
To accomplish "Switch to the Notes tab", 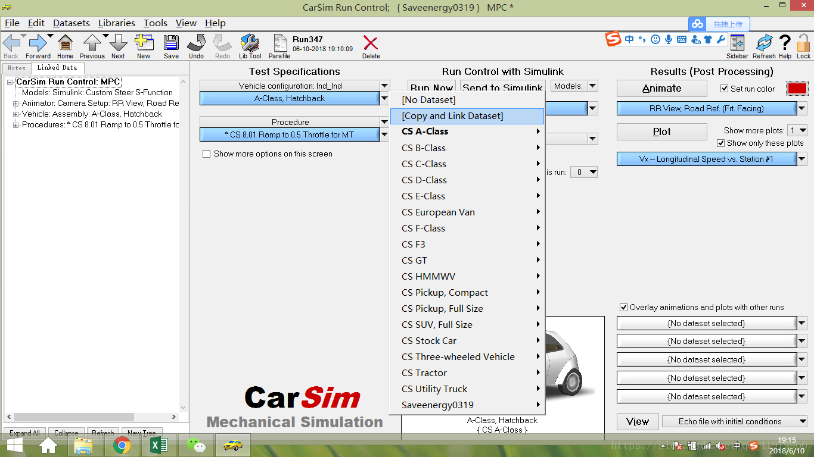I will (x=16, y=68).
